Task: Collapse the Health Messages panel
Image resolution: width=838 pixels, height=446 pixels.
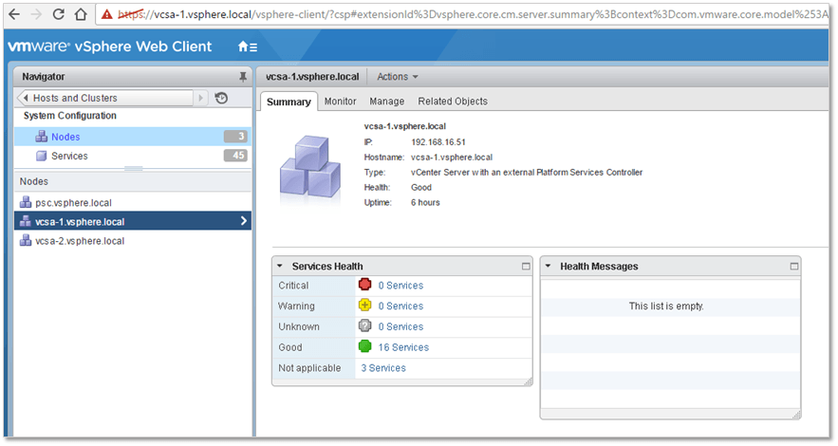Action: (x=548, y=266)
